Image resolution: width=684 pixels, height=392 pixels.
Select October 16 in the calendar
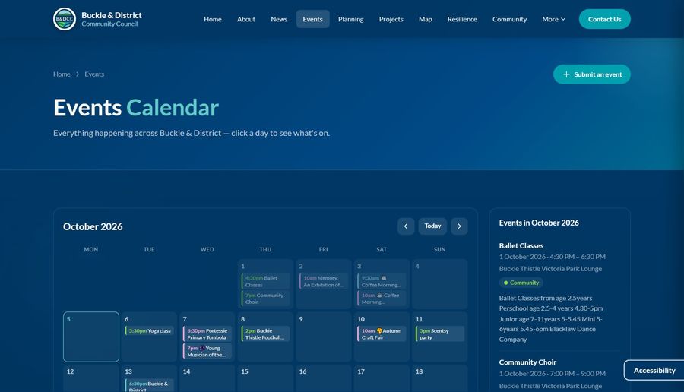click(x=323, y=378)
